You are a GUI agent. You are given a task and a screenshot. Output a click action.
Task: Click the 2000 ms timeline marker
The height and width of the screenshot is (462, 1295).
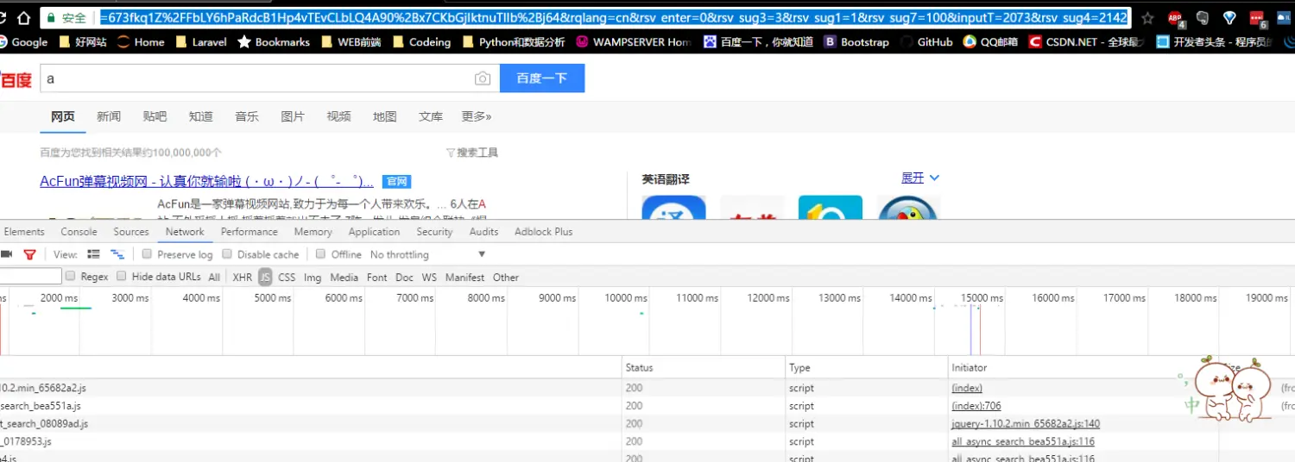pyautogui.click(x=59, y=298)
